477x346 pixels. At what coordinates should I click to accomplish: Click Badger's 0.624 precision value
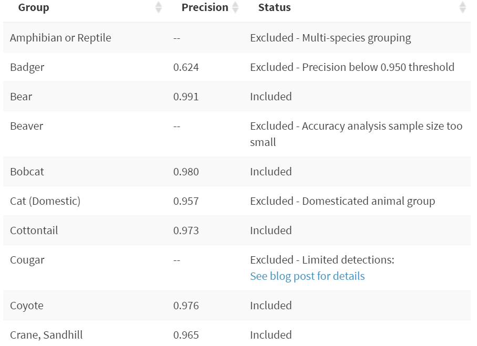click(x=186, y=67)
